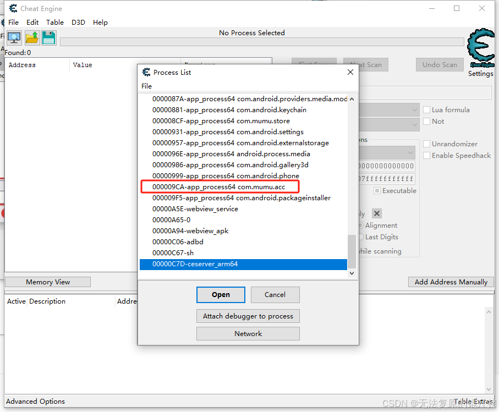This screenshot has width=499, height=412.
Task: Select process com.android.externalstorage
Action: click(x=243, y=143)
